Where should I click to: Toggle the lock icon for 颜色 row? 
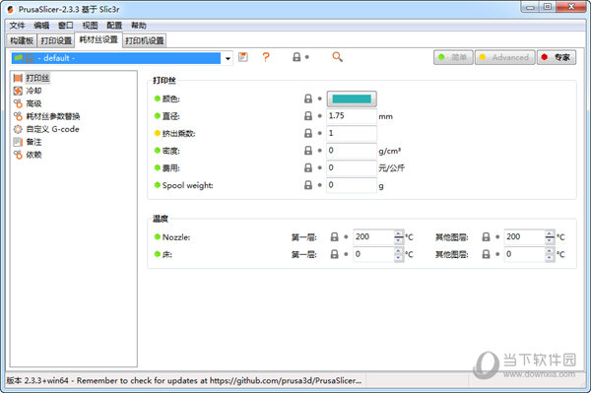(308, 98)
